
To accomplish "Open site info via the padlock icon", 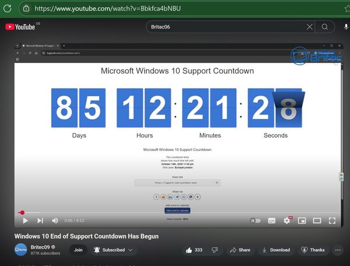I will (x=26, y=9).
